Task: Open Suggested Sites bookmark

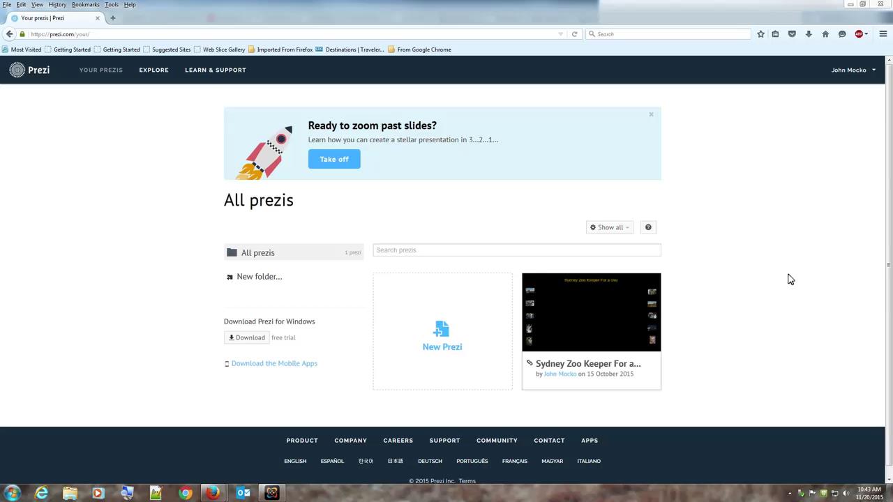Action: coord(167,50)
